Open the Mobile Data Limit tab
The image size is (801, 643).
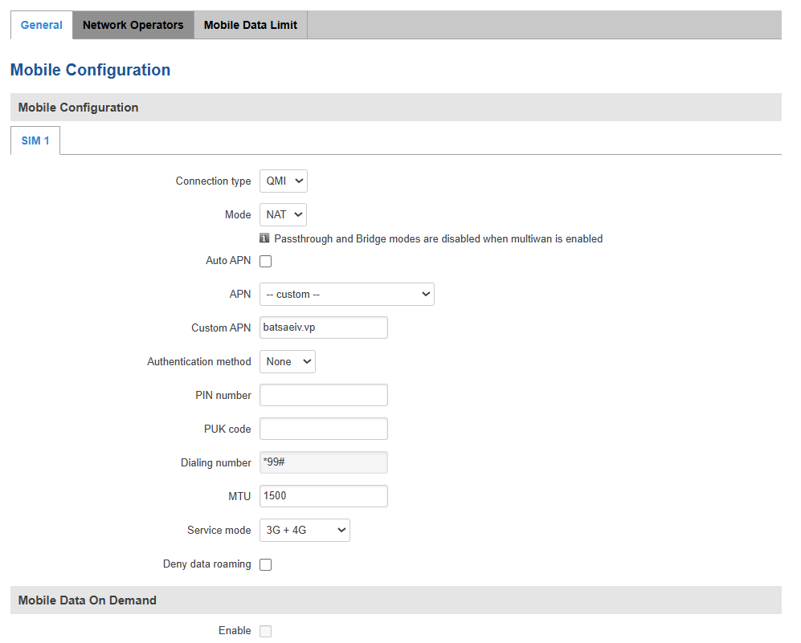pos(250,25)
